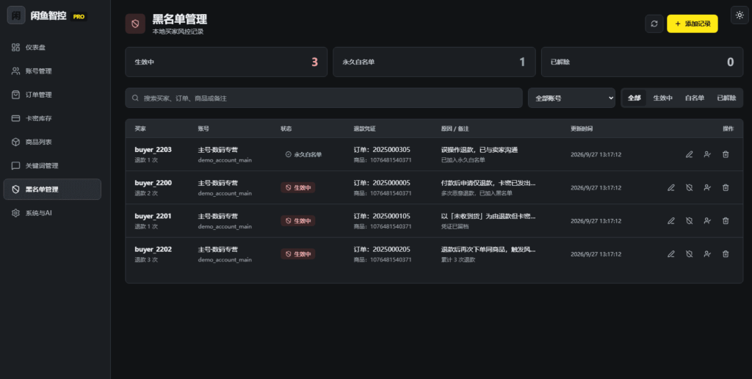Click the note 多次恶意退款,已加入黑名单
752x379 pixels.
coord(477,193)
